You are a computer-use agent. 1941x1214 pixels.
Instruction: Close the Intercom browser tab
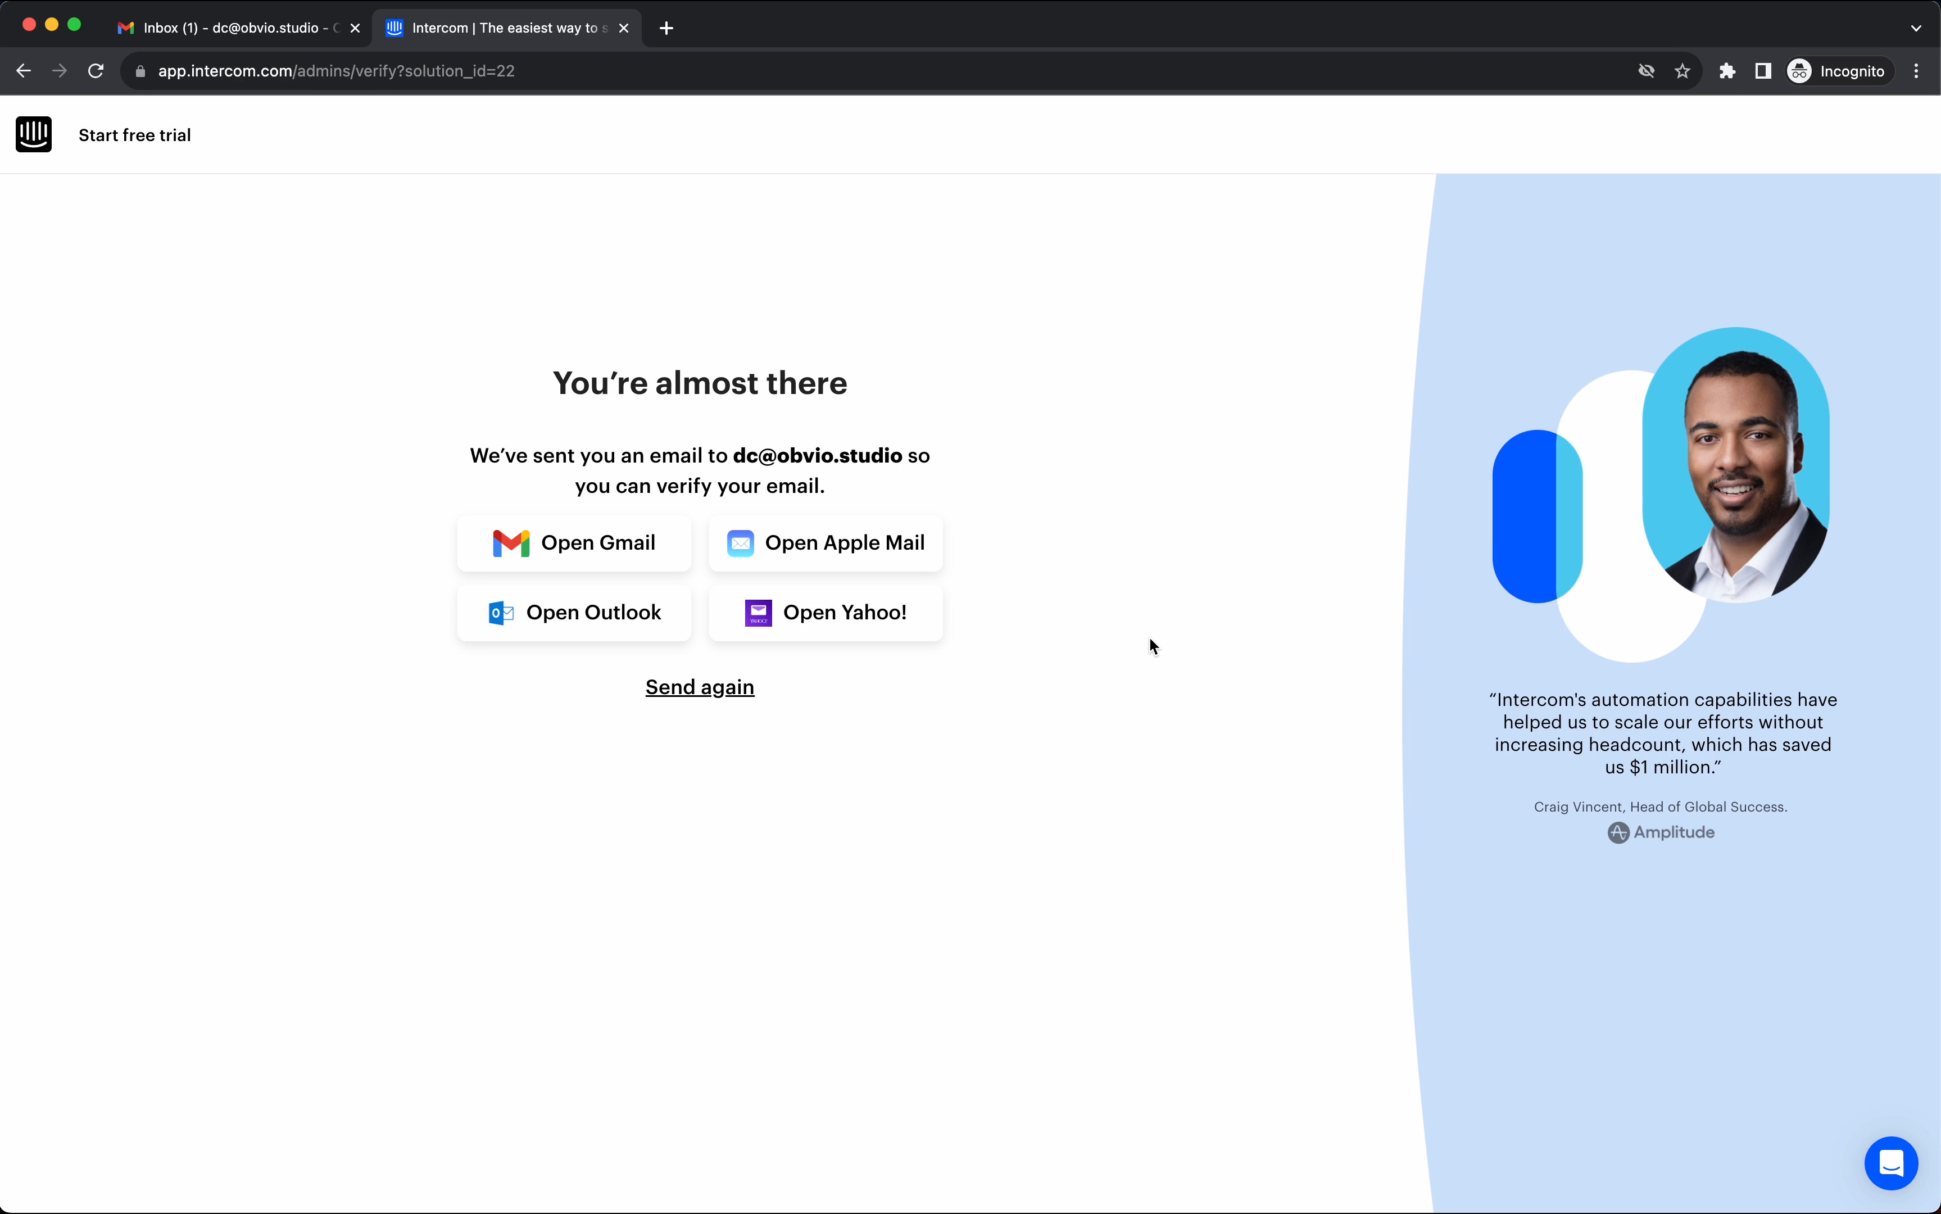624,28
